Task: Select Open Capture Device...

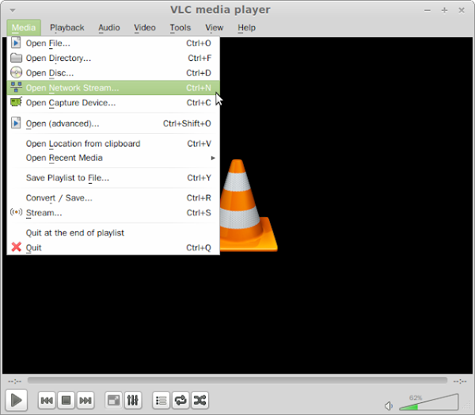Action: pos(113,102)
